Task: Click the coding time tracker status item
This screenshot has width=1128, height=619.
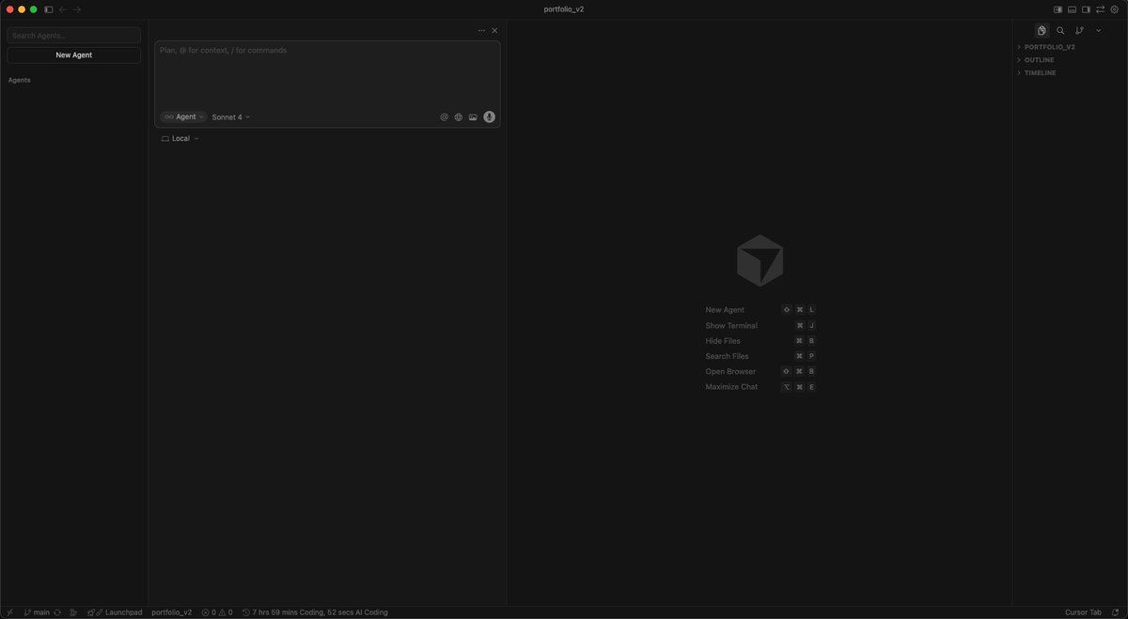Action: [x=315, y=612]
